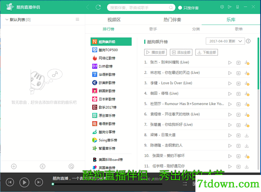Collapse the 默认列表 playlist arrow

tap(7, 20)
